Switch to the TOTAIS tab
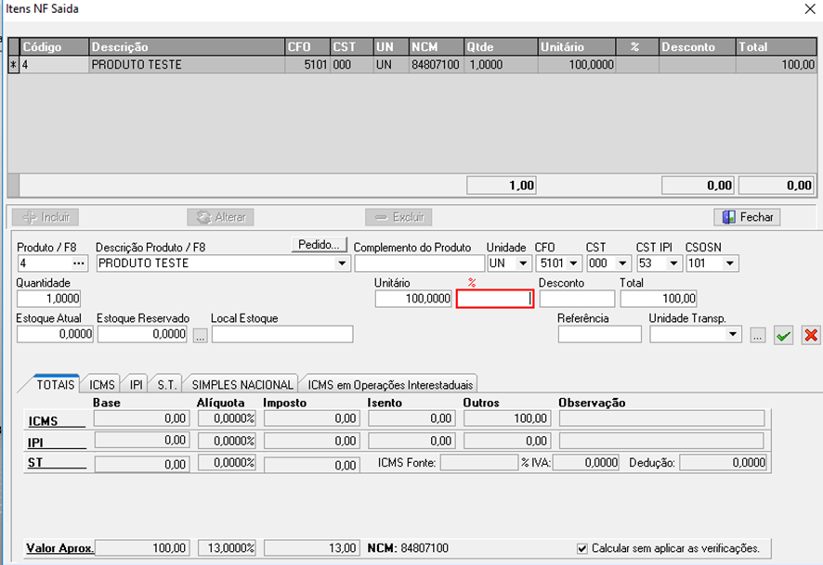This screenshot has width=823, height=565. pos(55,385)
